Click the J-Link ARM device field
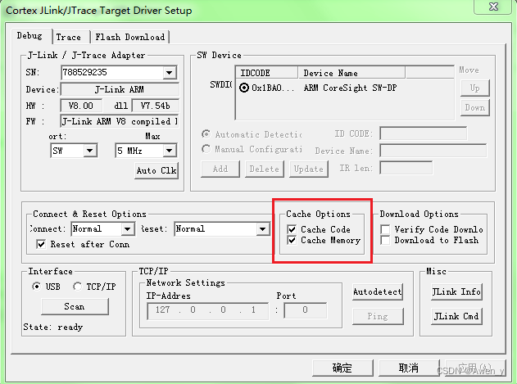Viewport: 517px width, 384px height. [120, 89]
